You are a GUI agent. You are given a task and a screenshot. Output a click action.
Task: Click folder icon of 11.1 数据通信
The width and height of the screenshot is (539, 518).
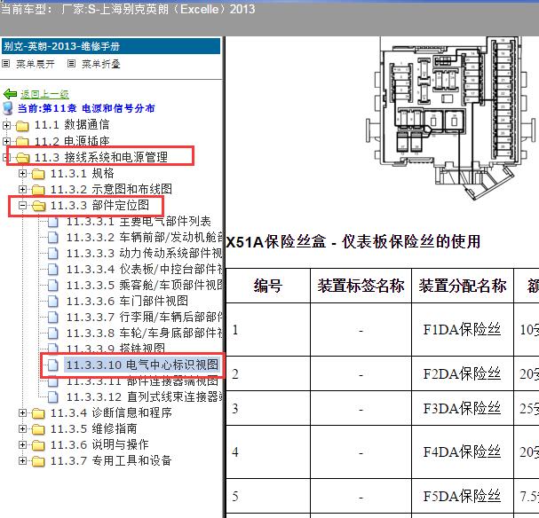(x=22, y=126)
